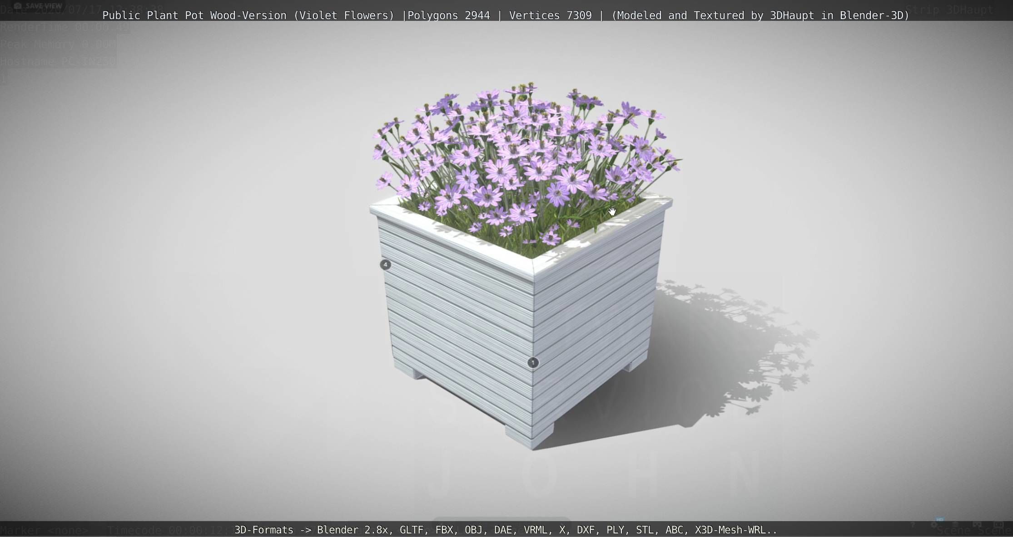Image resolution: width=1013 pixels, height=537 pixels.
Task: Open the model inspector layers icon
Action: pyautogui.click(x=955, y=525)
